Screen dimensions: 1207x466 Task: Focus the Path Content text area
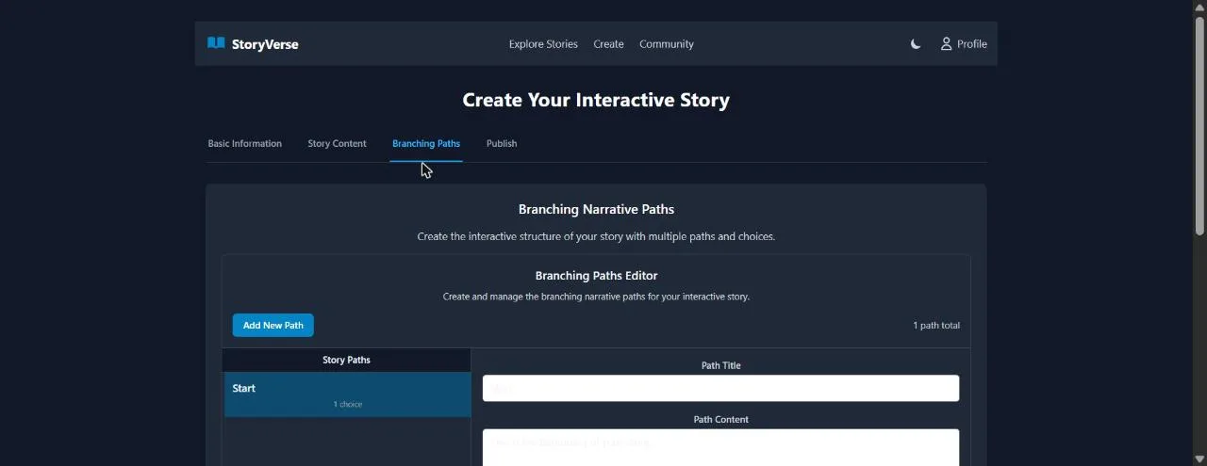tap(721, 448)
